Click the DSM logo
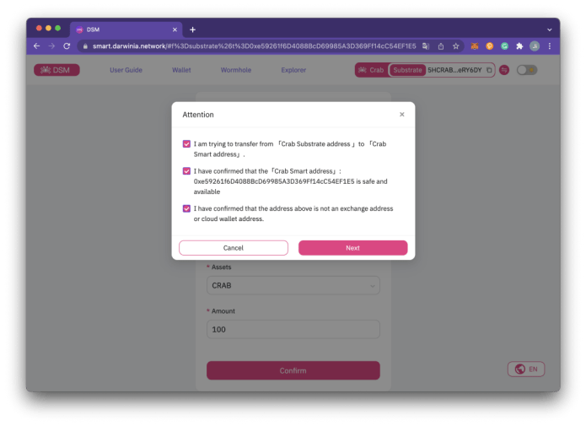This screenshot has height=426, width=586. [56, 70]
